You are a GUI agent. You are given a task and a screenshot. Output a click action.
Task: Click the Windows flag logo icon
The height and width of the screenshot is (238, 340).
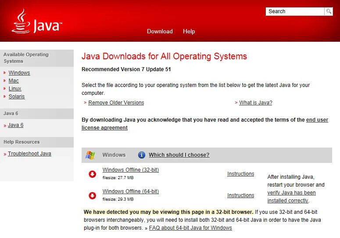point(90,155)
